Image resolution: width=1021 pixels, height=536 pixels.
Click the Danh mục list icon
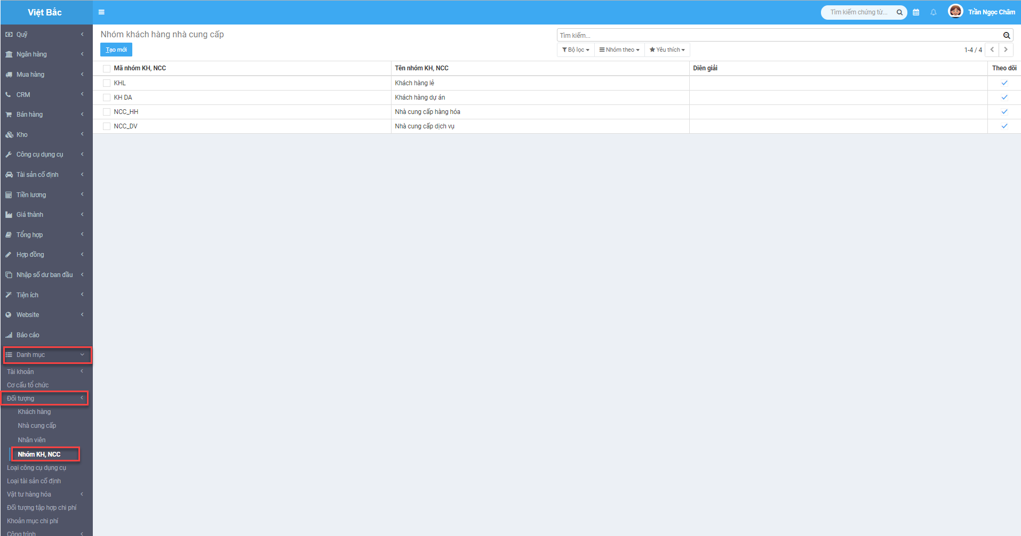click(x=9, y=355)
